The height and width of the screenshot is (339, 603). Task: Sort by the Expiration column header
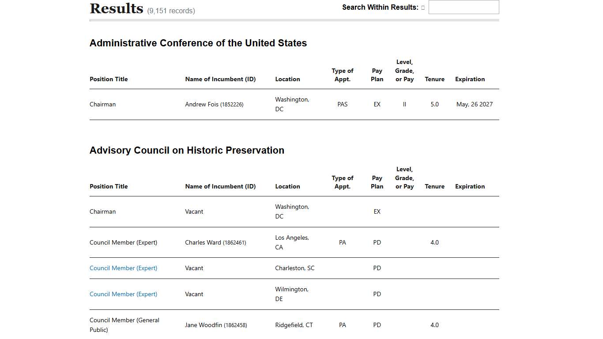[470, 79]
